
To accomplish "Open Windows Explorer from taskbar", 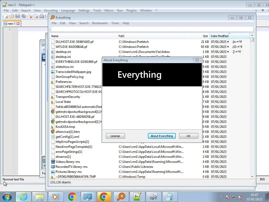I will 40,197.
